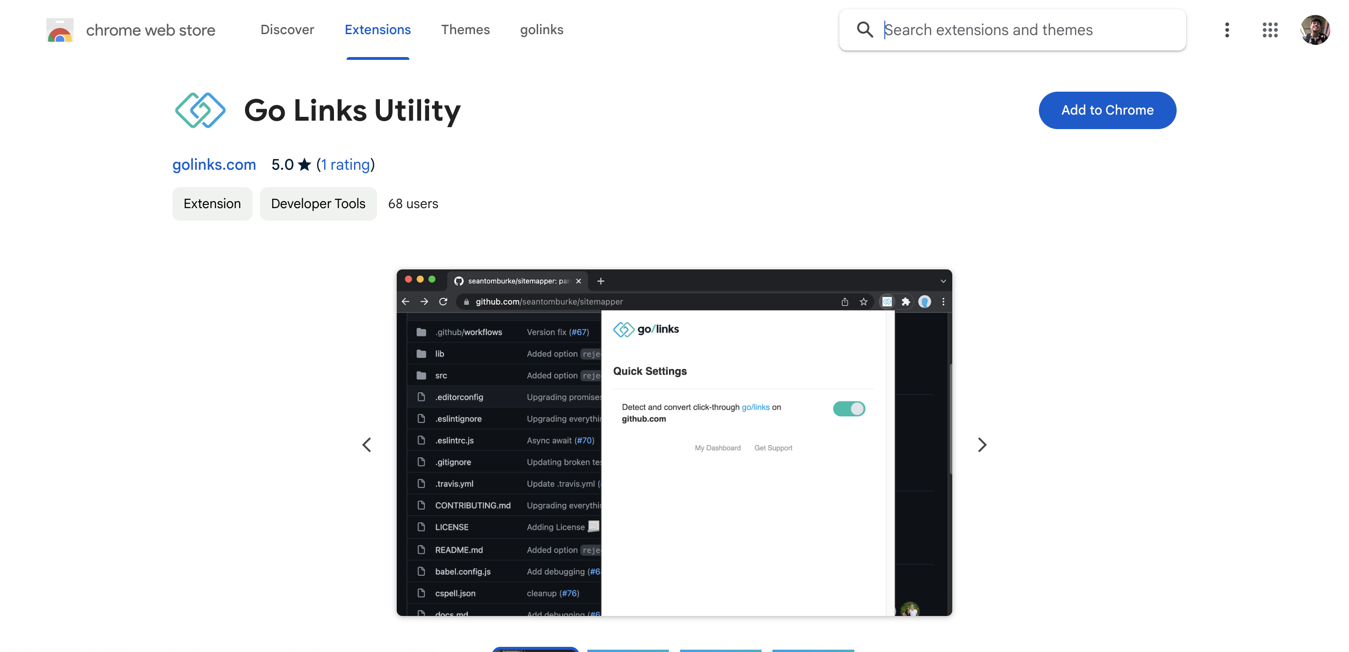The width and height of the screenshot is (1349, 652).
Task: Click the right carousel arrow
Action: (982, 444)
